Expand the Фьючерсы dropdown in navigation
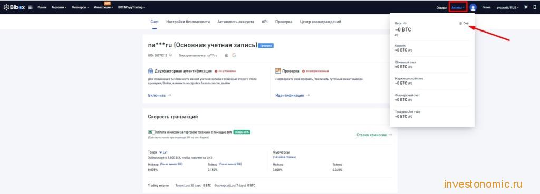Screen dimensions: 540x194 coord(80,7)
